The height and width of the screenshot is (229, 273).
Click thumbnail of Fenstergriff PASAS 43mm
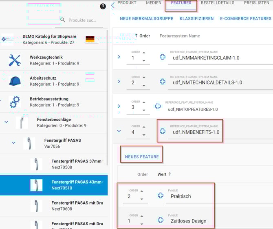pyautogui.click(x=36, y=185)
